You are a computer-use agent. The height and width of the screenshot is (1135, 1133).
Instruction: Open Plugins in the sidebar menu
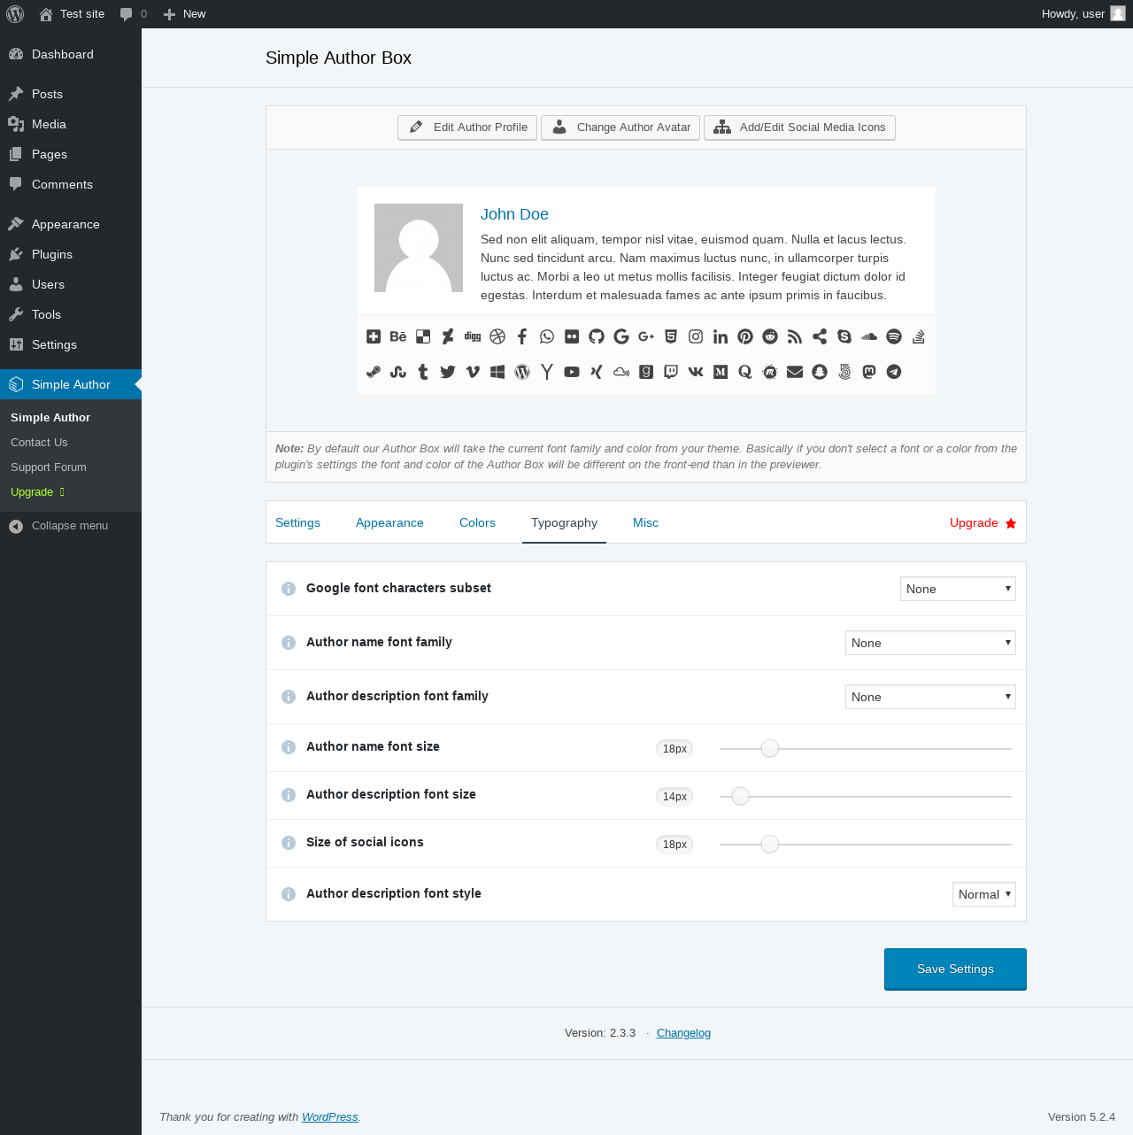71,254
